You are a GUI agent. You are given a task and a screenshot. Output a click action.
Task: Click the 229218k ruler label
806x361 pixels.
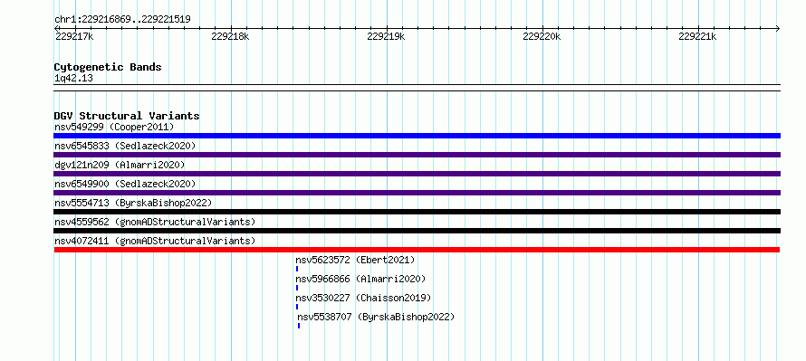click(230, 36)
